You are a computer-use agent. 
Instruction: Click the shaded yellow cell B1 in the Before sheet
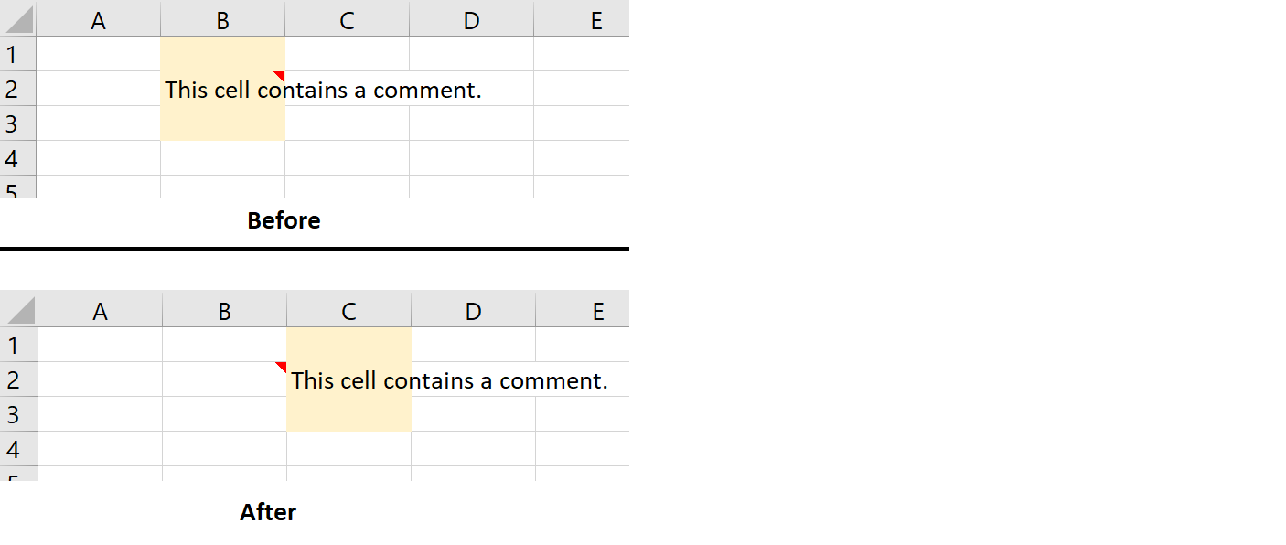(x=222, y=54)
